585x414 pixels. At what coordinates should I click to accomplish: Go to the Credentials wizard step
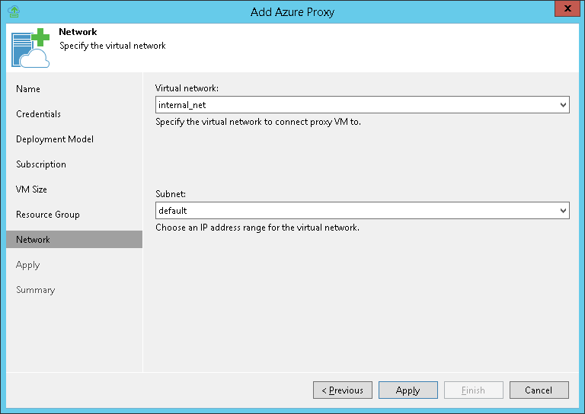[38, 114]
